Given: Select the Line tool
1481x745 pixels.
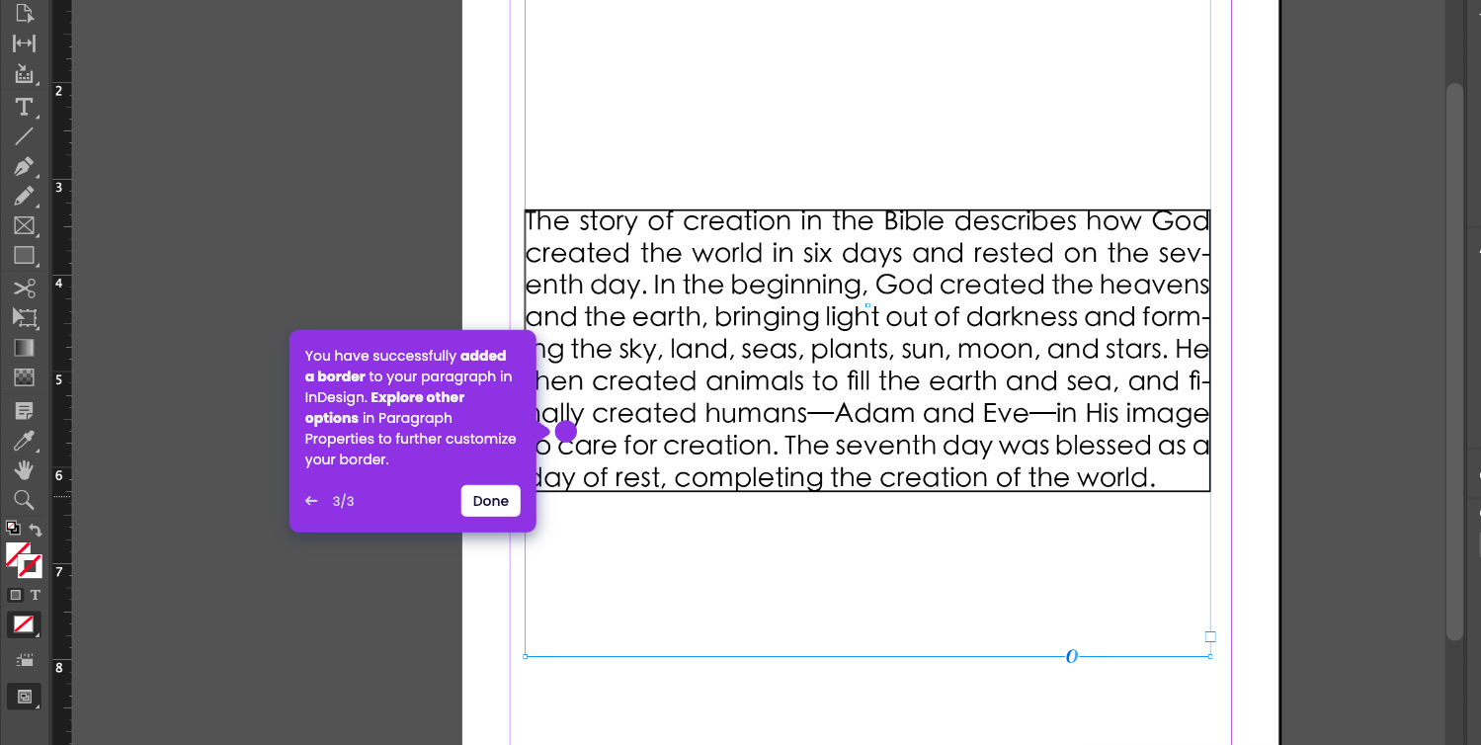Looking at the screenshot, I should pyautogui.click(x=25, y=136).
